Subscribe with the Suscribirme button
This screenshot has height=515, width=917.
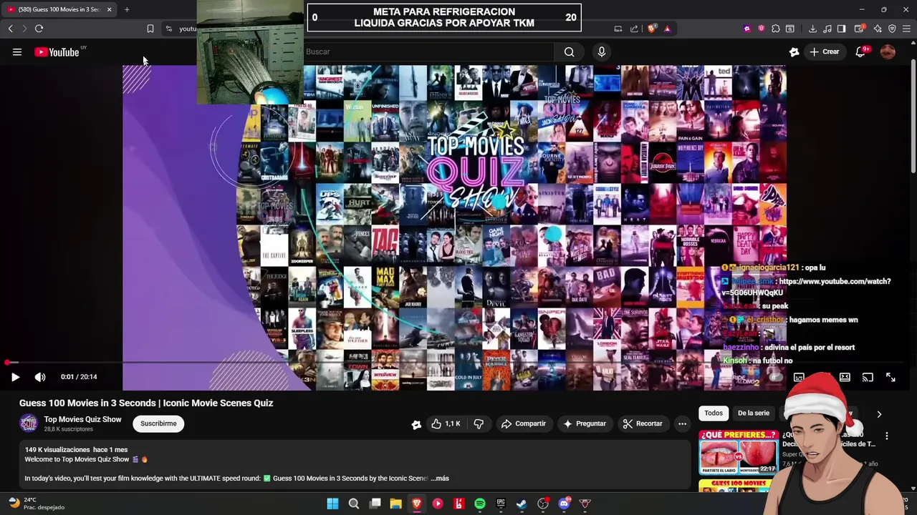point(158,423)
